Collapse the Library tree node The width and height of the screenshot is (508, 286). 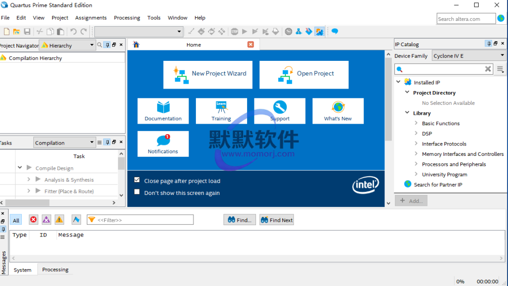407,112
